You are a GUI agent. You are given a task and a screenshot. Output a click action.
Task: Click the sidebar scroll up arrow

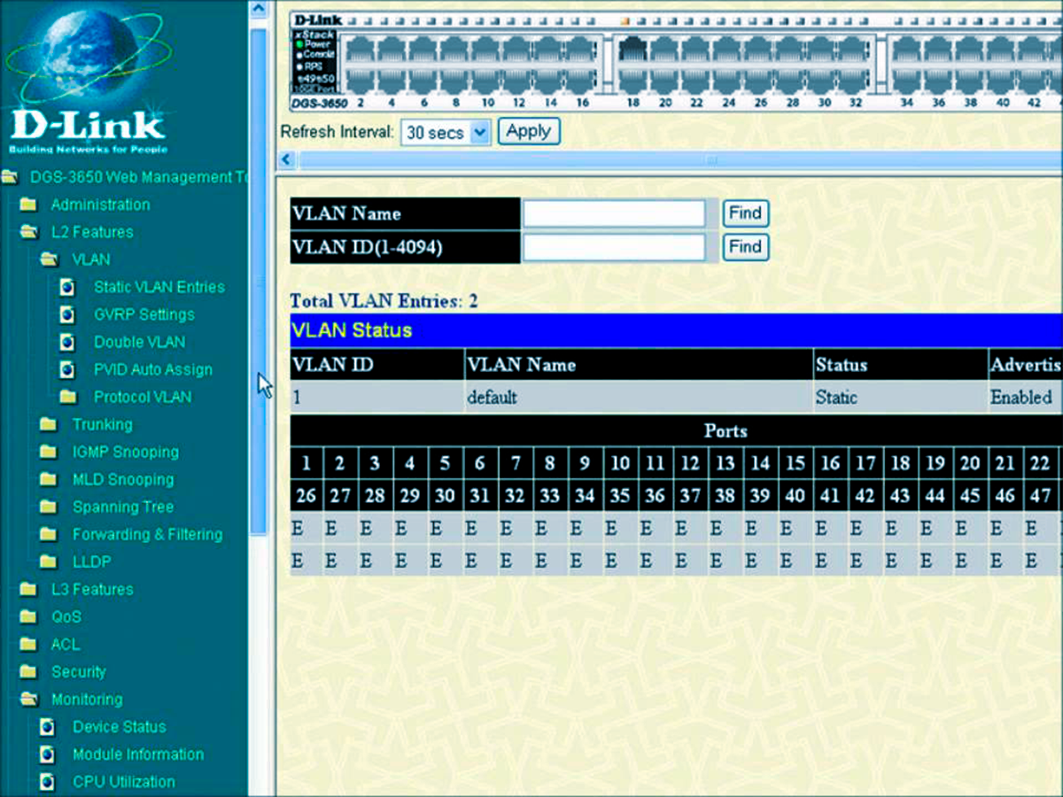258,10
